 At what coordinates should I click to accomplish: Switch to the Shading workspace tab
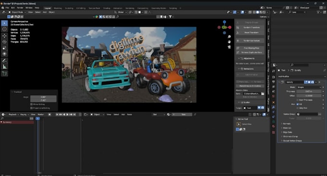coord(107,8)
